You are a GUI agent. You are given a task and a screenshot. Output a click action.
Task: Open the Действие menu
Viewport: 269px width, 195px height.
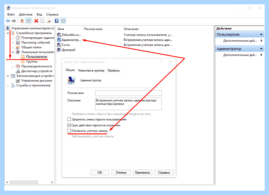[26, 14]
